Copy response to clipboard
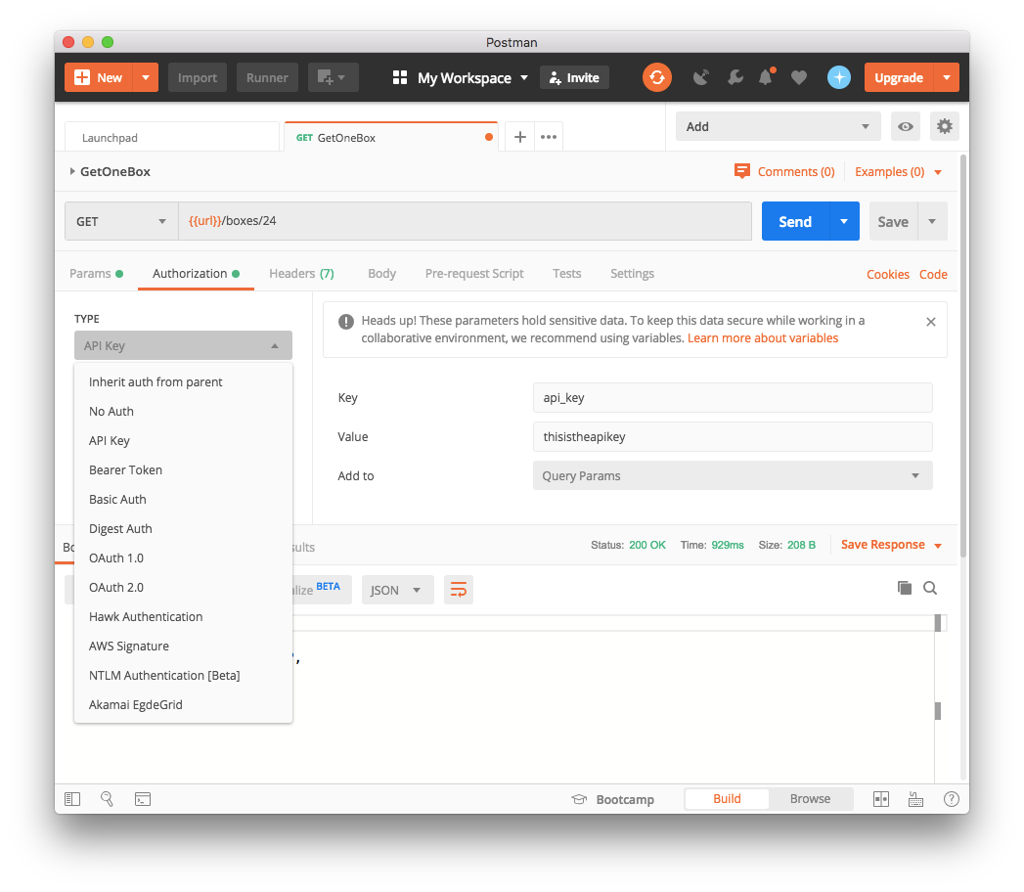This screenshot has height=892, width=1024. point(905,588)
